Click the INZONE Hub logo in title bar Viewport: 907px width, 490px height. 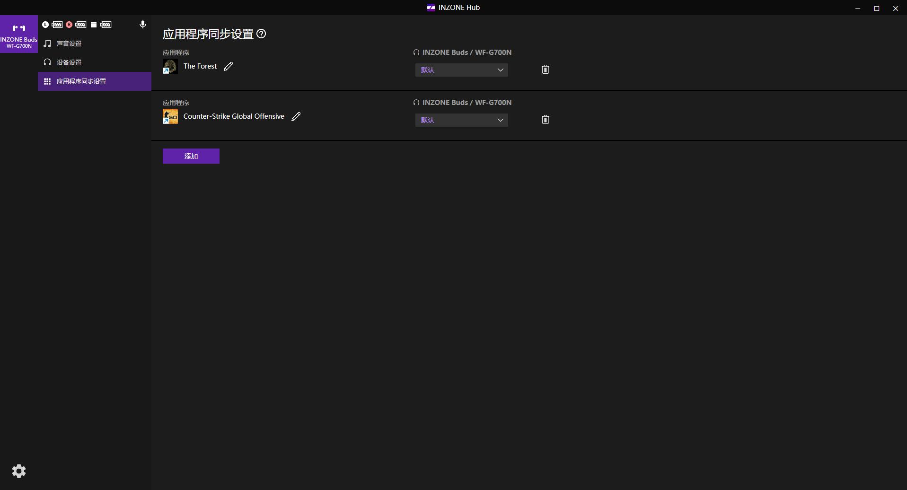coord(431,8)
